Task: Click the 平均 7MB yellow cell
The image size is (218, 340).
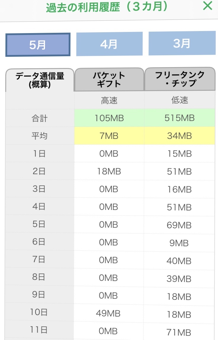Action: tap(109, 136)
